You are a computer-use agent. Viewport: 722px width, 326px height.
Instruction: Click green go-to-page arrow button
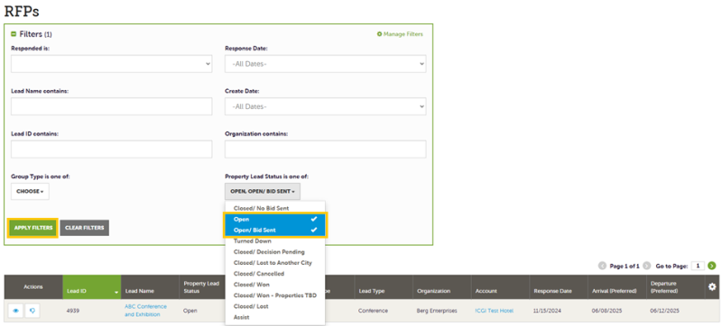click(x=712, y=266)
